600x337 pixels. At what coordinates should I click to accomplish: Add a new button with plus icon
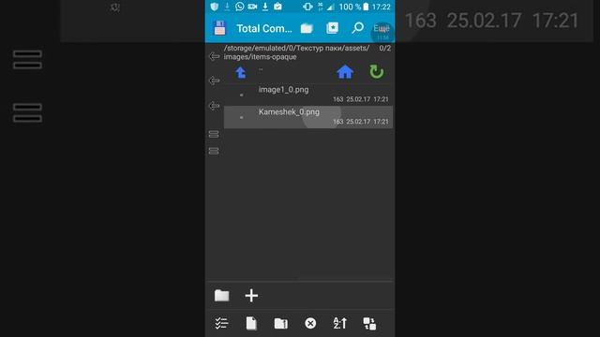pyautogui.click(x=251, y=296)
